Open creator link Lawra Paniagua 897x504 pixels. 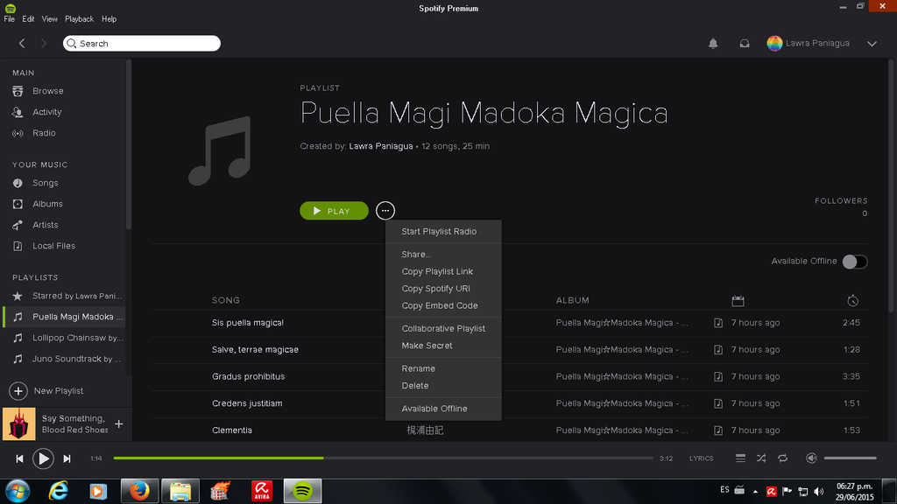click(381, 146)
